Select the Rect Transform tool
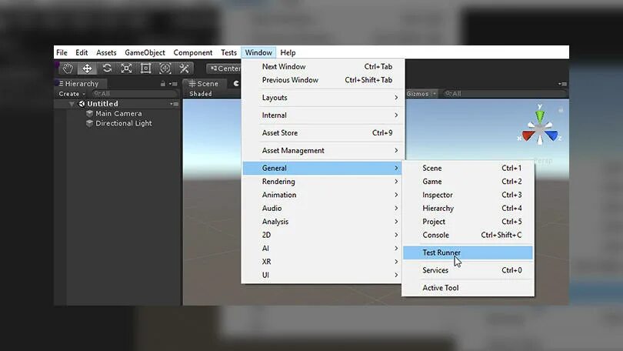The height and width of the screenshot is (351, 623). tap(145, 69)
